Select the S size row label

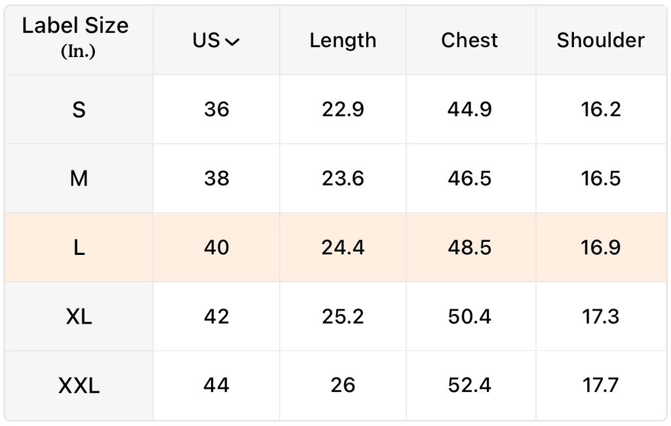pos(79,109)
